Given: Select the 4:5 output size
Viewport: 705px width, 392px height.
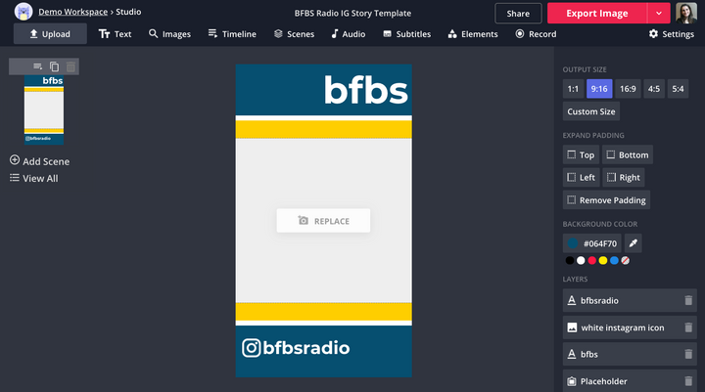Looking at the screenshot, I should (x=654, y=89).
